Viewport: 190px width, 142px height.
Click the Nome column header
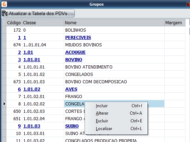(x=114, y=23)
